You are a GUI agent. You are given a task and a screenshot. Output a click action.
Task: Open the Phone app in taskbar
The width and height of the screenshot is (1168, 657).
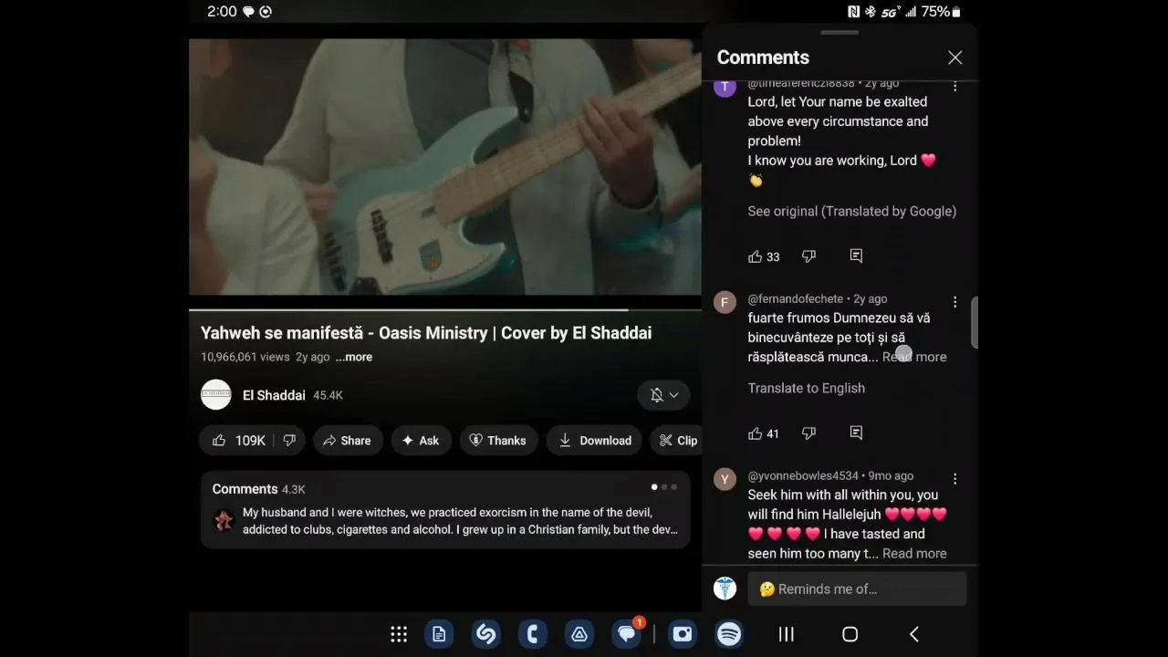tap(533, 634)
